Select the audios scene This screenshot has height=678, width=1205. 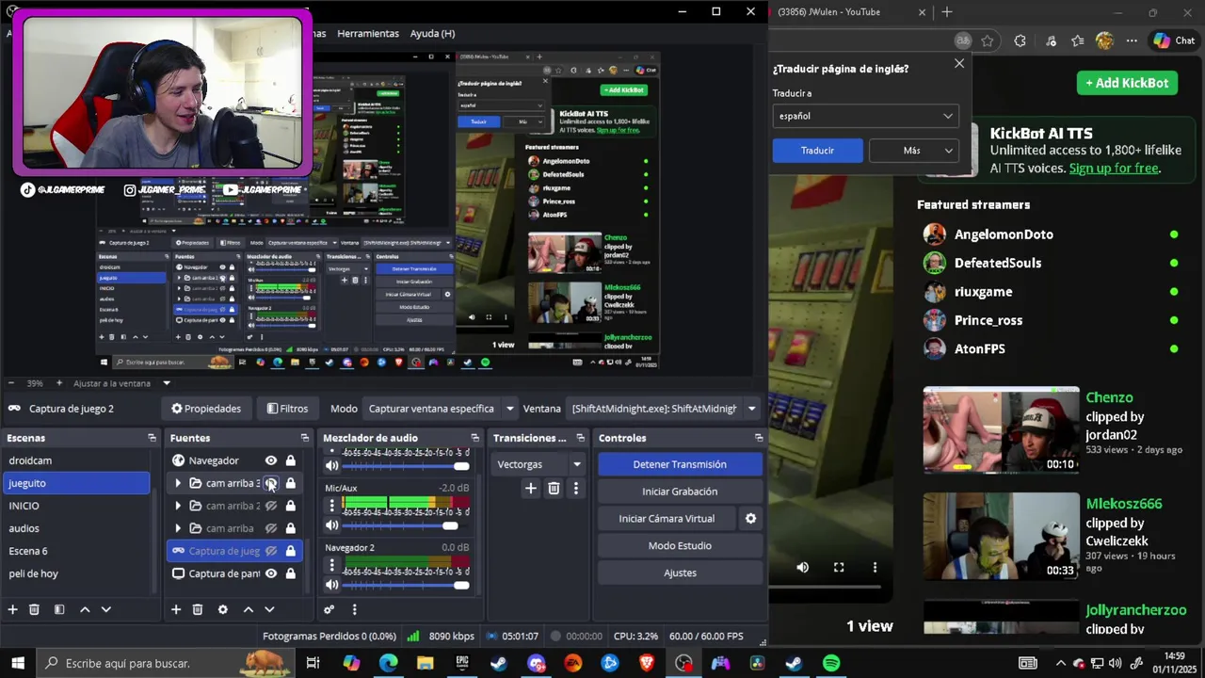[76, 528]
